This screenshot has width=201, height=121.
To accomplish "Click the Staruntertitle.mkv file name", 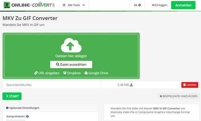I will pos(19,85).
